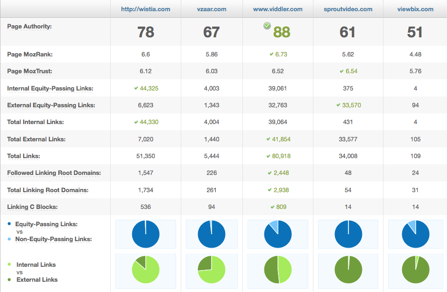Click the checkmark badge beside Page Authority 88

pos(267,26)
